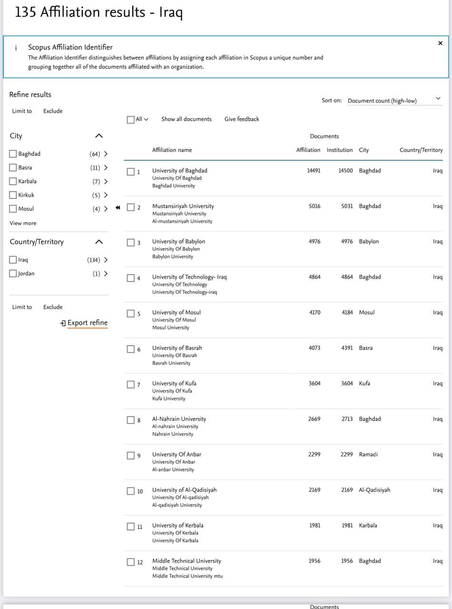Screen dimensions: 452x609
Task: Open the Mustansiriyah University affiliation link
Action: pos(183,206)
